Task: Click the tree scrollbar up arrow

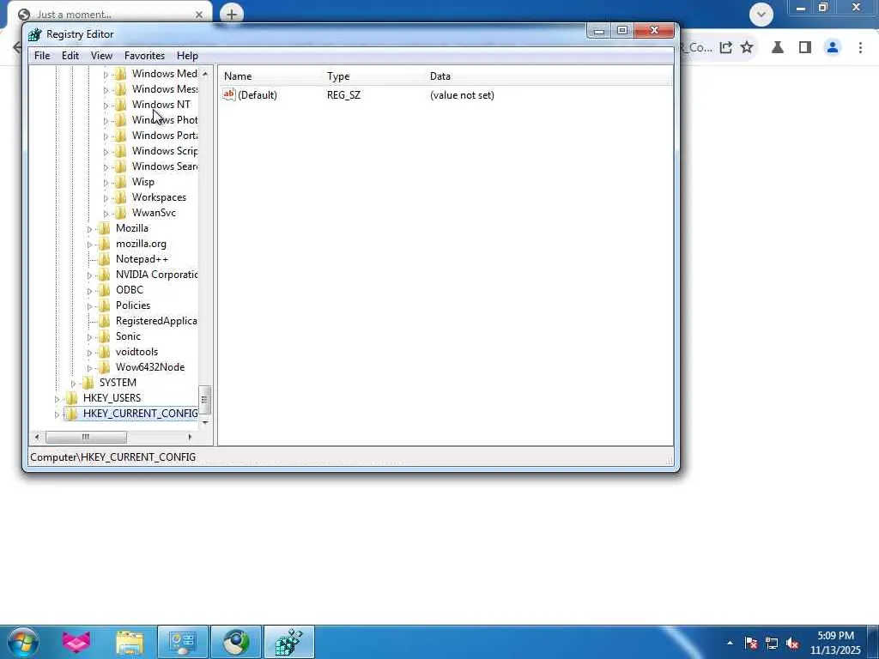Action: tap(205, 74)
